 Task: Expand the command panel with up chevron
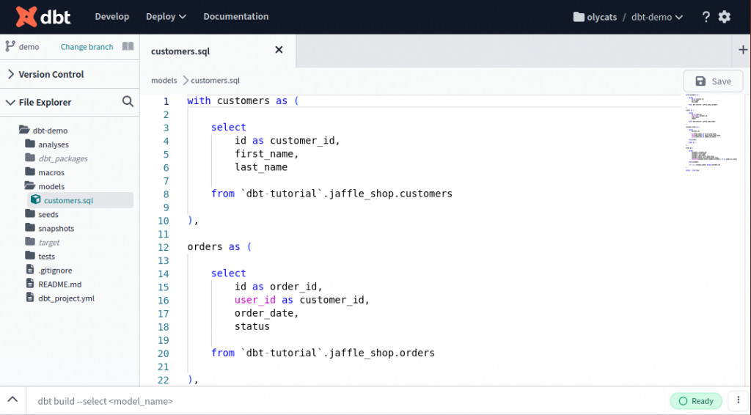(12, 399)
